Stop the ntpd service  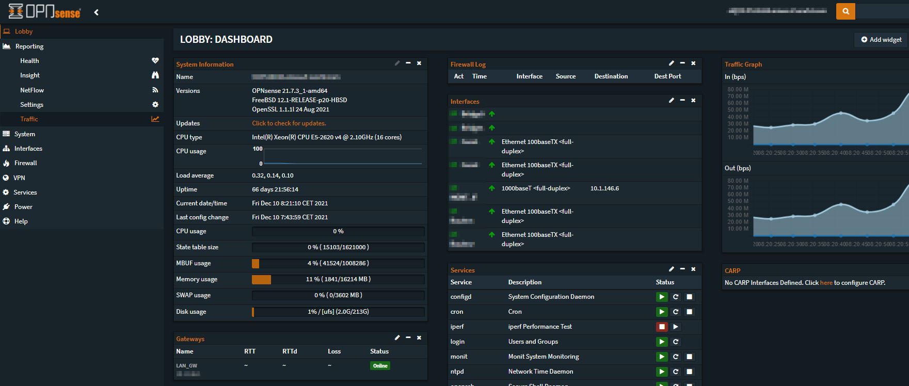689,372
